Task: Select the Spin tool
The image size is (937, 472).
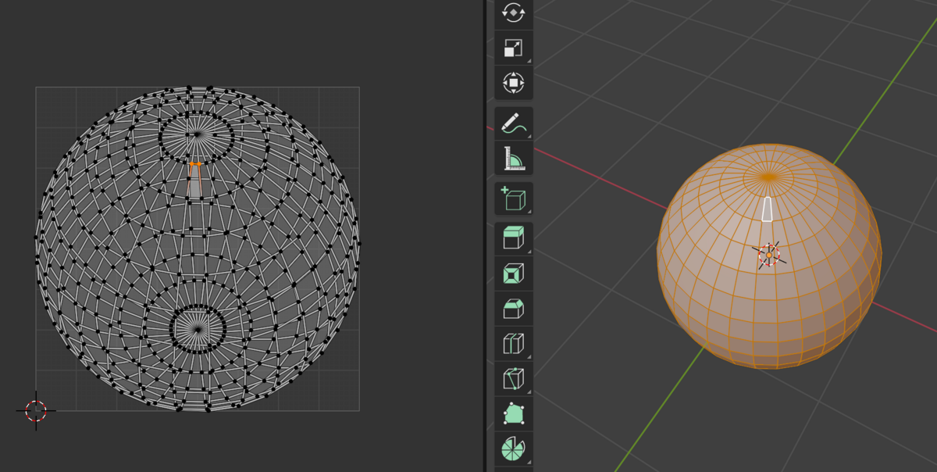Action: pos(513,448)
